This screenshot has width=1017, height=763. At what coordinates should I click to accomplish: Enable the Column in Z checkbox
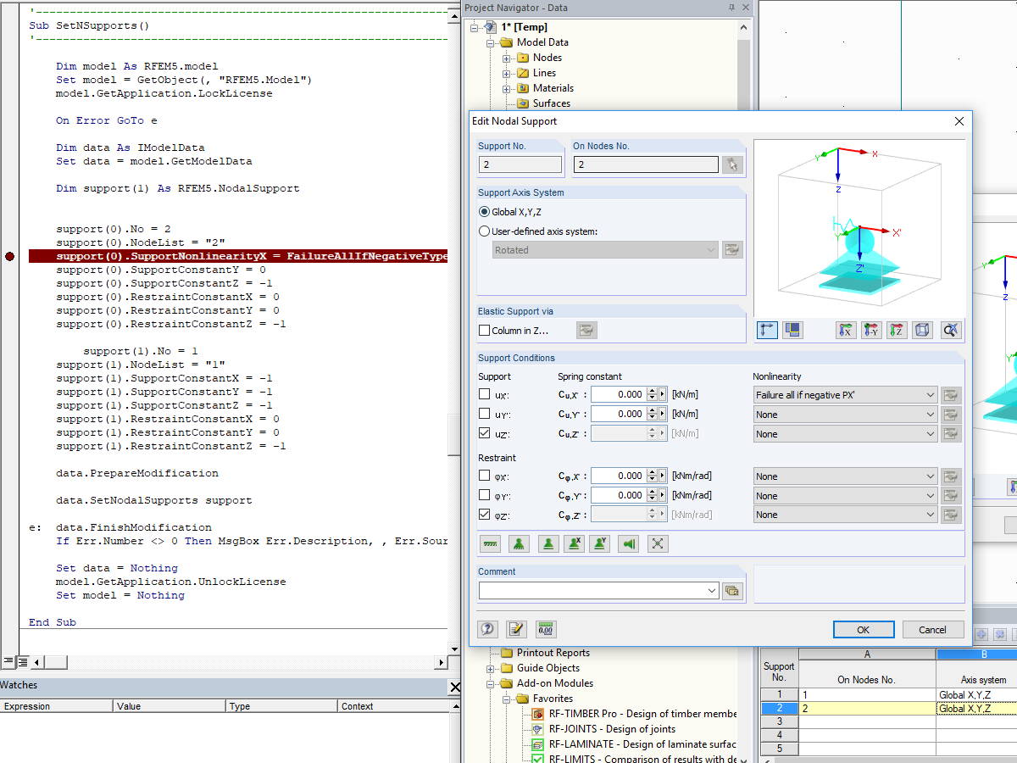point(486,330)
